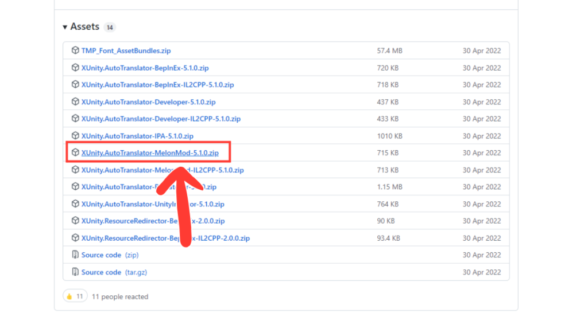Download the 90 KB ResourceRedirector zip
The width and height of the screenshot is (588, 313).
[153, 221]
